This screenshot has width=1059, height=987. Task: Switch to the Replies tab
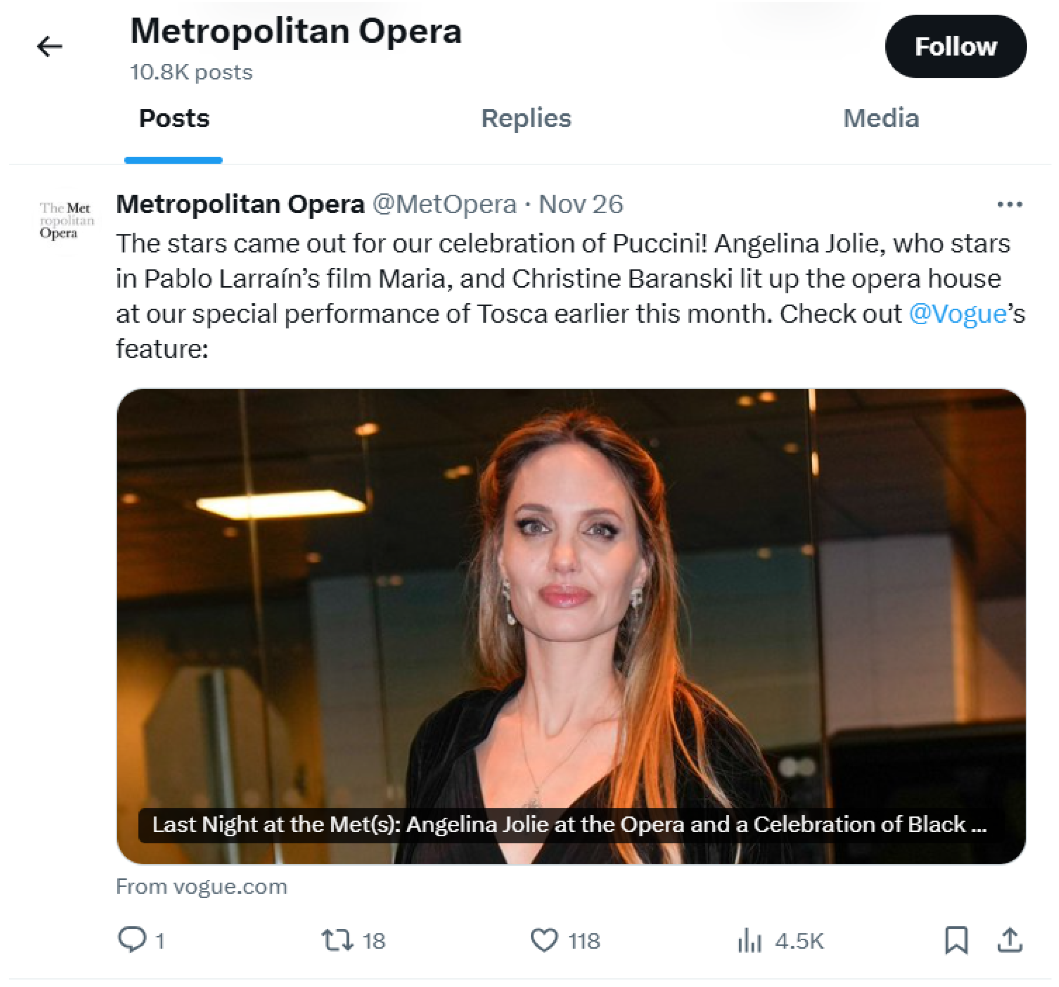[x=526, y=118]
